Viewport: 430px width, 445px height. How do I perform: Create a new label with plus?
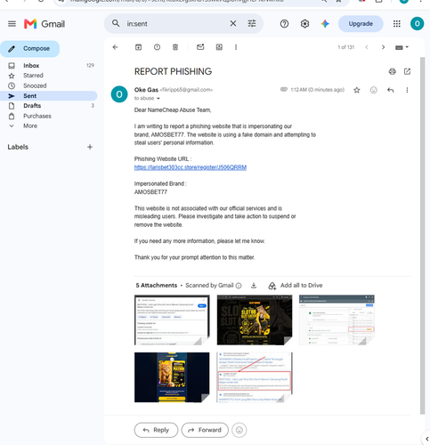(x=90, y=147)
